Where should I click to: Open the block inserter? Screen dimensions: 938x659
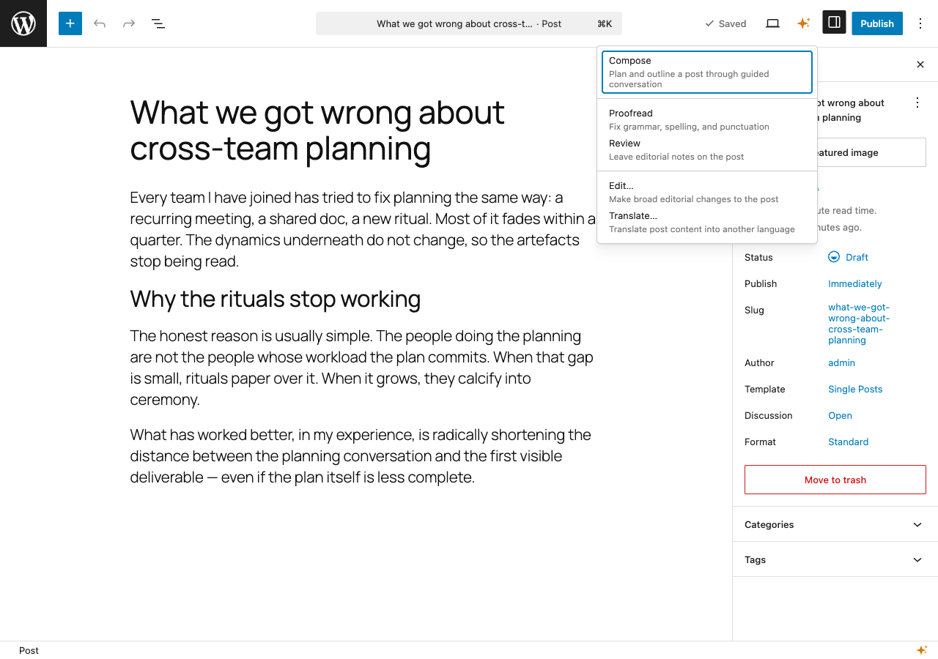[x=70, y=23]
